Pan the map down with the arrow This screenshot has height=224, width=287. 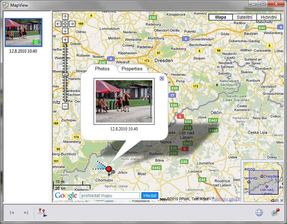coord(65,31)
